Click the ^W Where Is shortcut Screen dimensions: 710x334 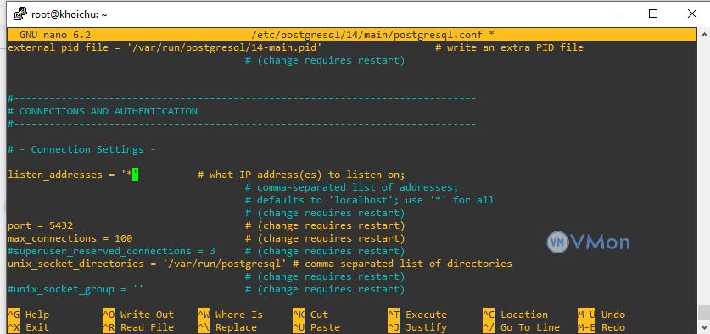point(230,315)
